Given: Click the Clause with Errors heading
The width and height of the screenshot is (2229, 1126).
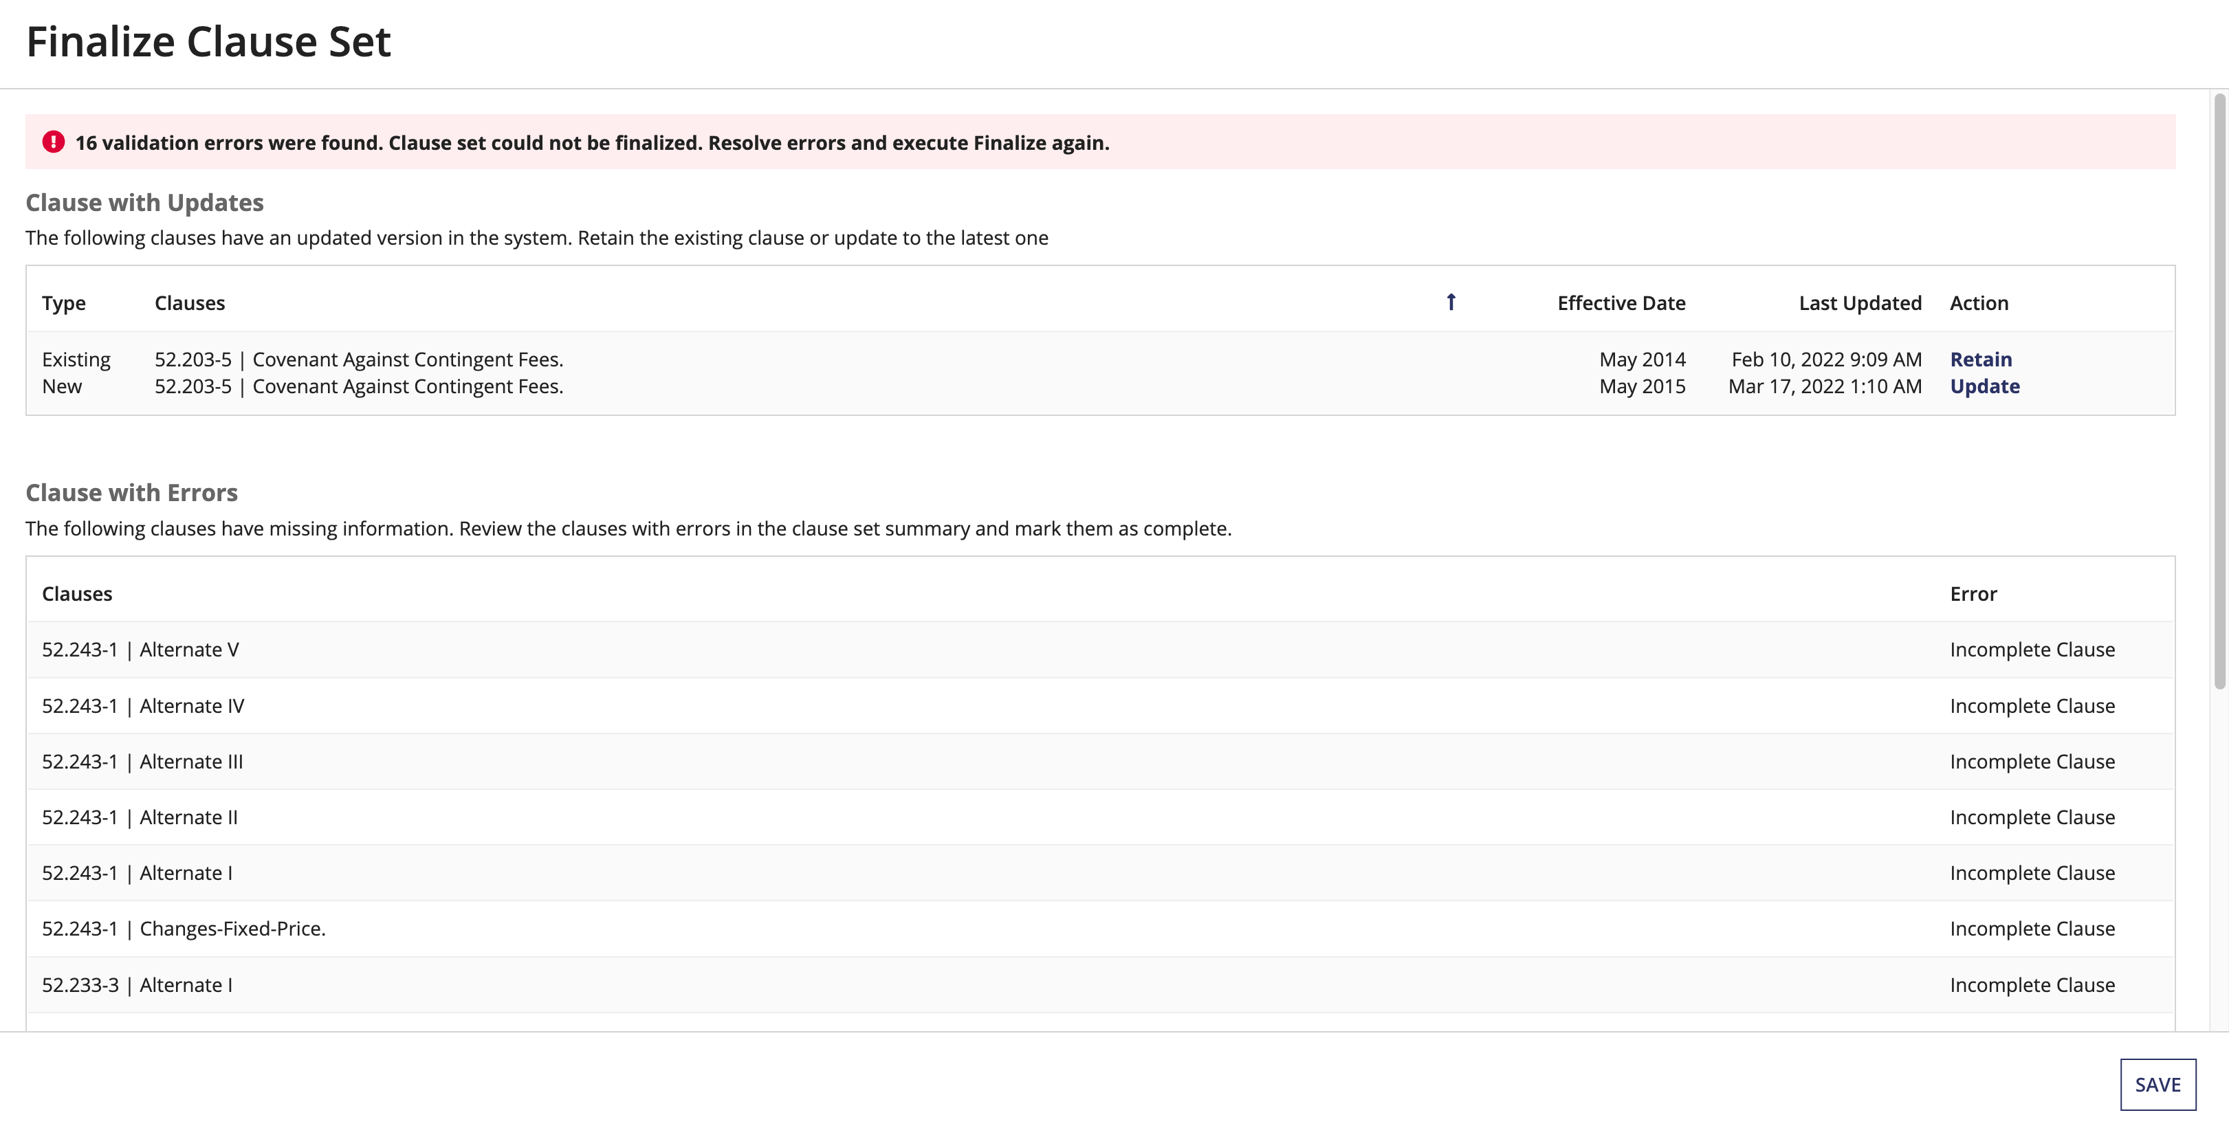Looking at the screenshot, I should coord(131,492).
